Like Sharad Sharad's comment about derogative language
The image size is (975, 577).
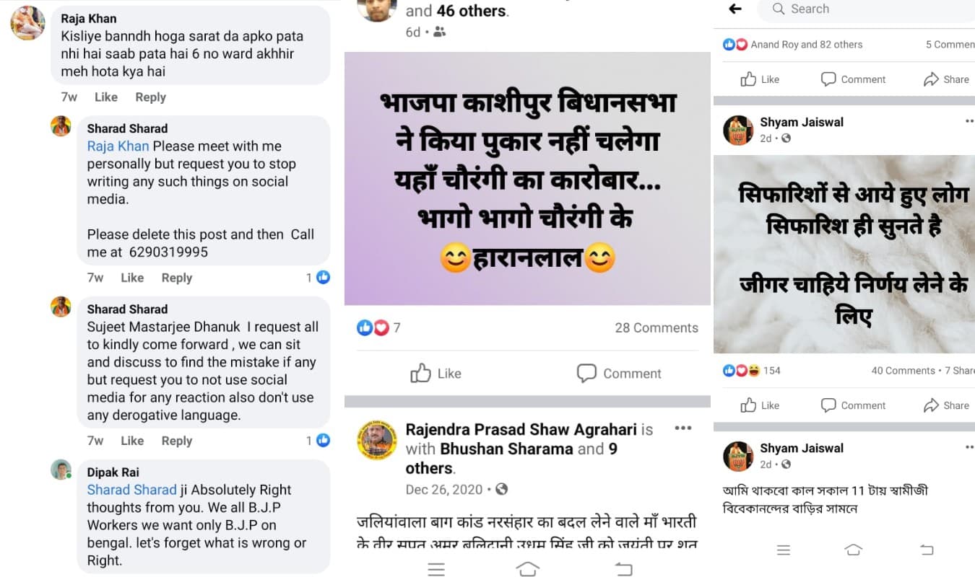[x=132, y=441]
